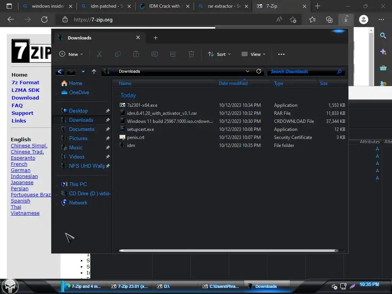Open Edge downloads toolbar button

pos(346,20)
